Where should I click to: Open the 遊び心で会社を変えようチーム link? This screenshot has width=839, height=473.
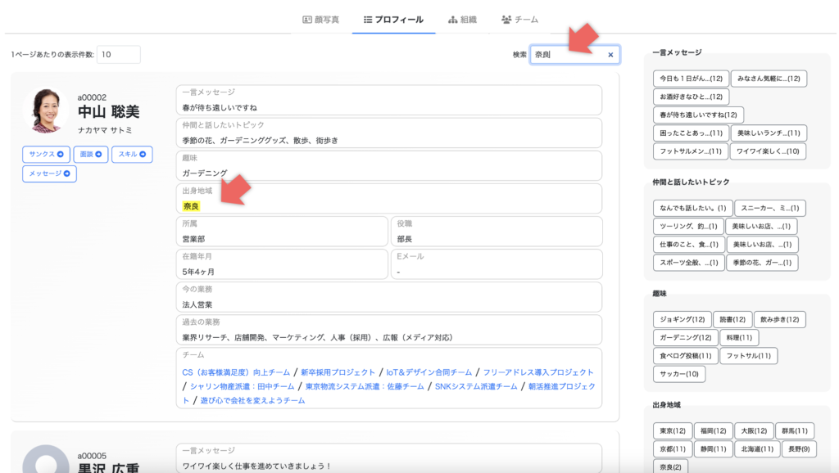click(252, 401)
